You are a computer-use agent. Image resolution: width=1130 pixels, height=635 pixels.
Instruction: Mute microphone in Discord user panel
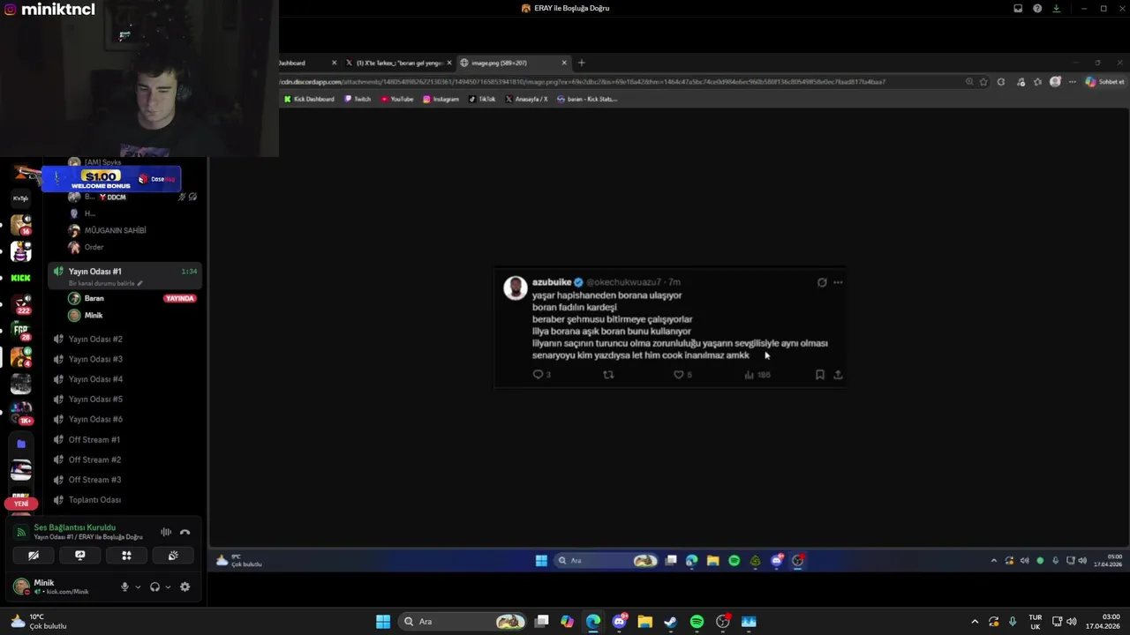click(x=124, y=586)
